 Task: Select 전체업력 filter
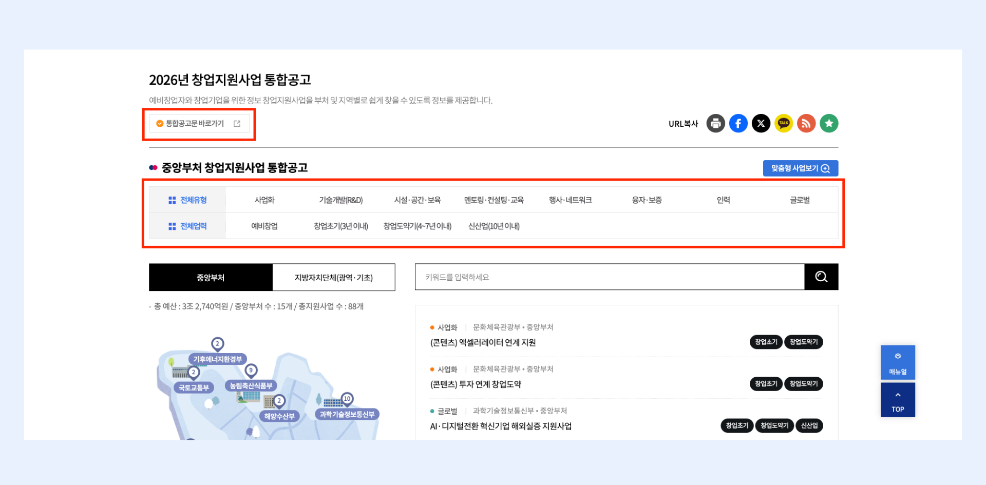(x=188, y=226)
